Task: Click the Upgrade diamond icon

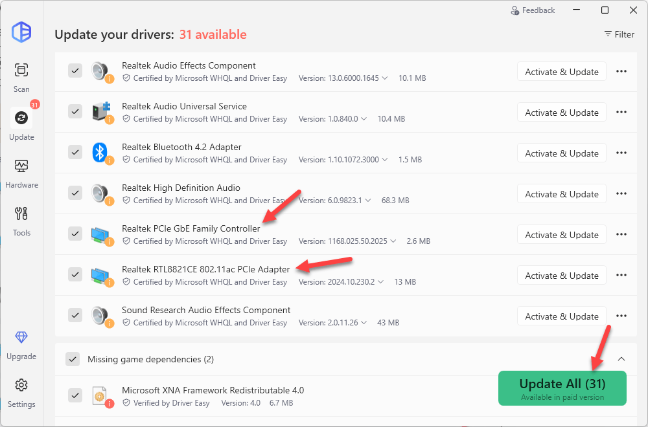Action: tap(21, 338)
